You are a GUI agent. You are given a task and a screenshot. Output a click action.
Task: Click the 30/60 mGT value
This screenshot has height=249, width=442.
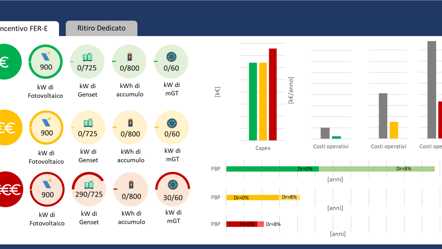pyautogui.click(x=173, y=198)
